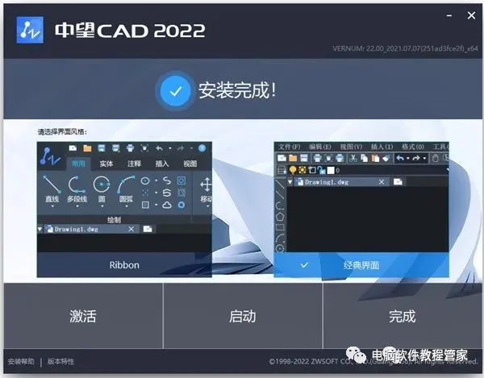Minimize the ZWCAD installer window
The image size is (484, 378).
449,15
